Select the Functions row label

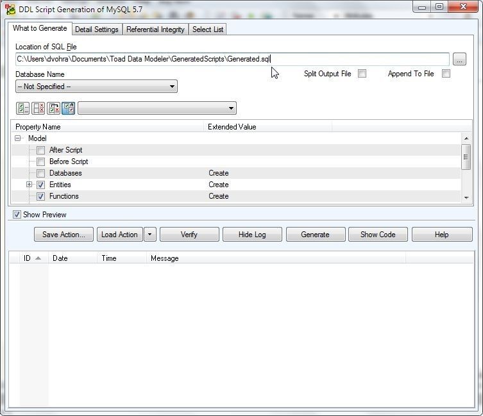pyautogui.click(x=64, y=196)
